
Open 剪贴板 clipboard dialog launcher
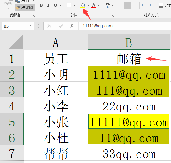point(34,16)
